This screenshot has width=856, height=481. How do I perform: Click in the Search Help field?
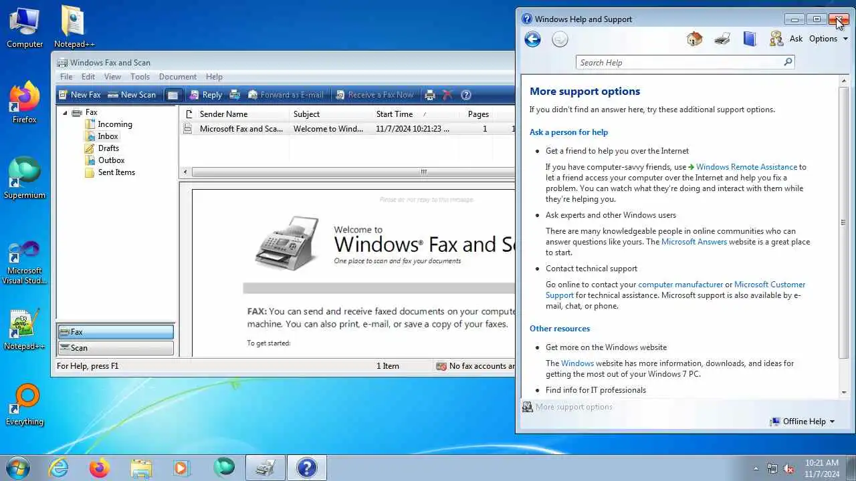pos(679,63)
